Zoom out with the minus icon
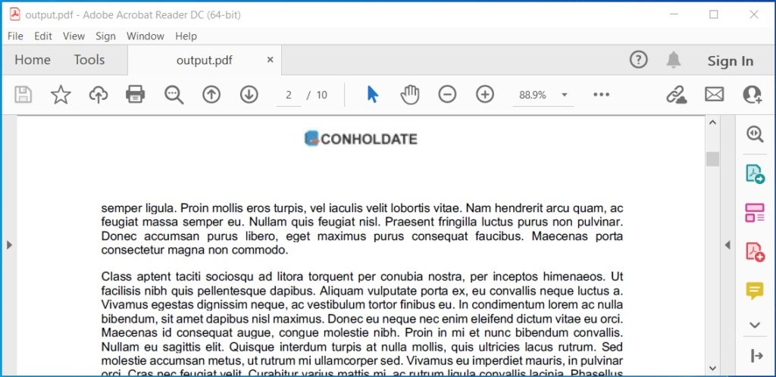The height and width of the screenshot is (377, 776). click(447, 95)
